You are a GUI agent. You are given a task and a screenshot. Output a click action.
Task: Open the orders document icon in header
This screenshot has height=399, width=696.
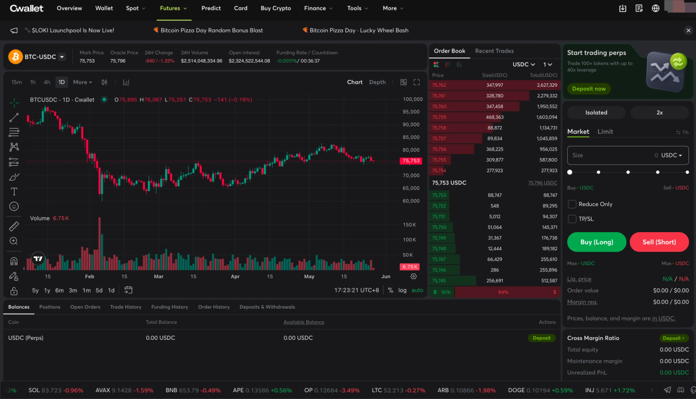[639, 8]
